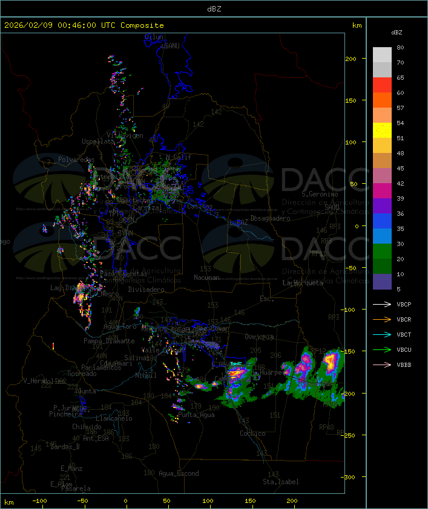Screen dimensions: 428x509
Task: Click the 'VBCU' legend label
Action: [x=404, y=349]
